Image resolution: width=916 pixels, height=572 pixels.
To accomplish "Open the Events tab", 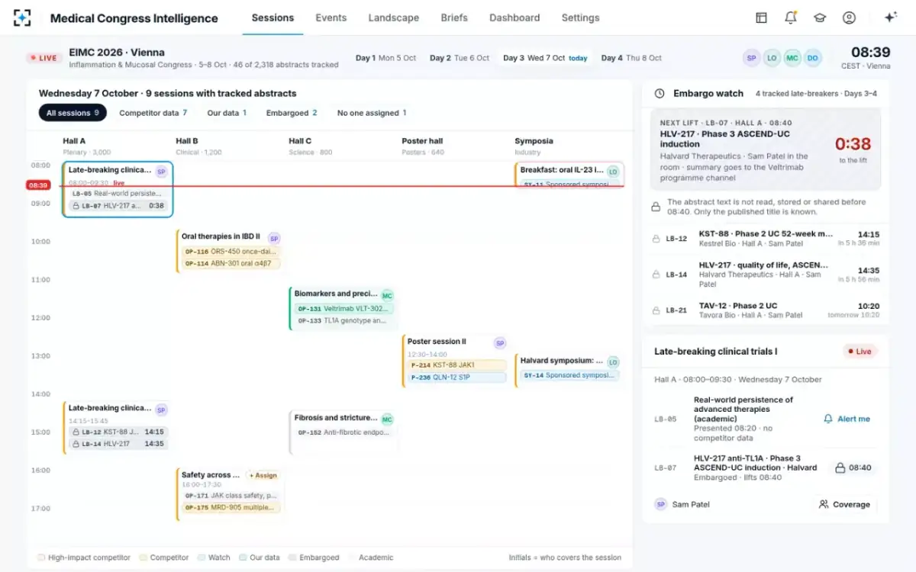I will click(331, 18).
